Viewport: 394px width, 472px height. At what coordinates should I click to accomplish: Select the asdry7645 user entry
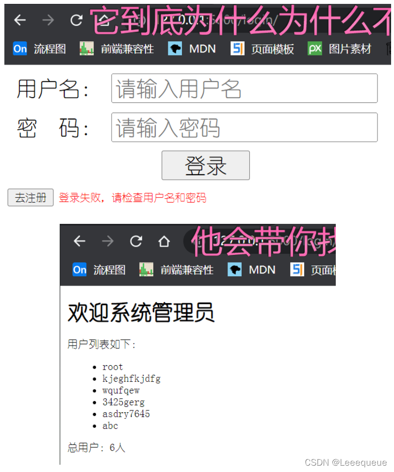[126, 414]
